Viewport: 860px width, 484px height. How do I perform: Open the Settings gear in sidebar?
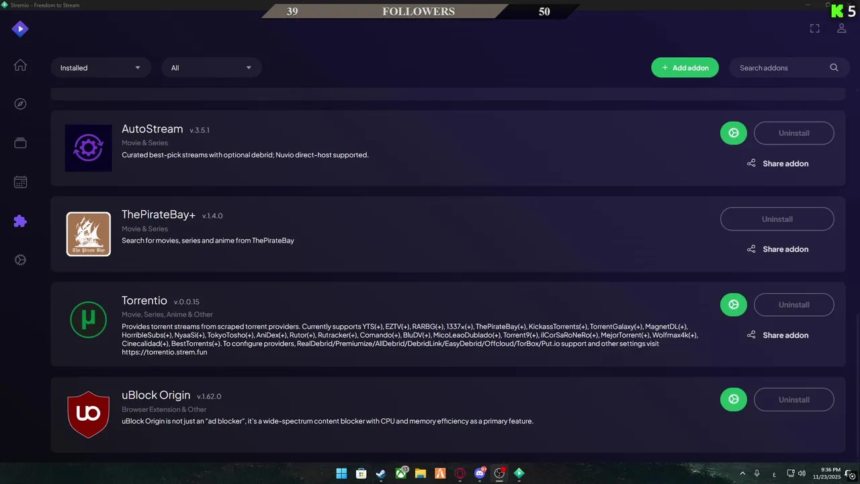[20, 260]
